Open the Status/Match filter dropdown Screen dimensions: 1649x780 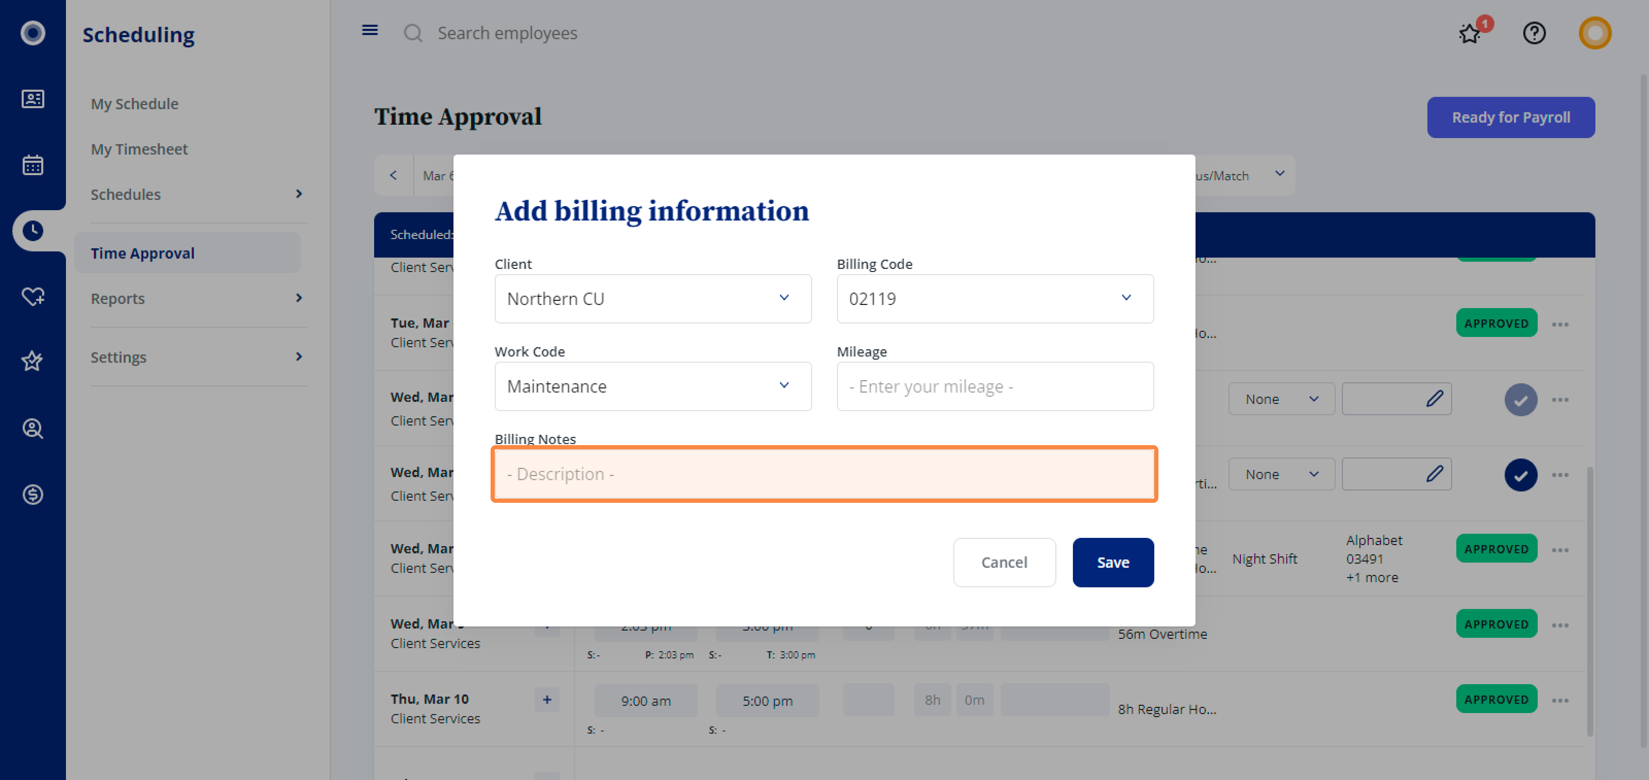click(x=1244, y=175)
